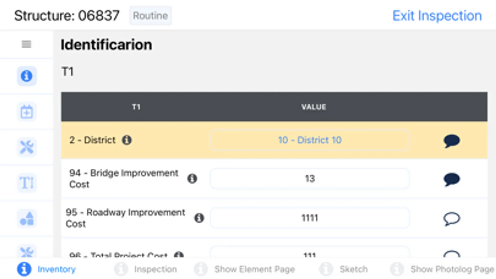The width and height of the screenshot is (496, 279).
Task: Click the Routine badge
Action: click(x=150, y=15)
